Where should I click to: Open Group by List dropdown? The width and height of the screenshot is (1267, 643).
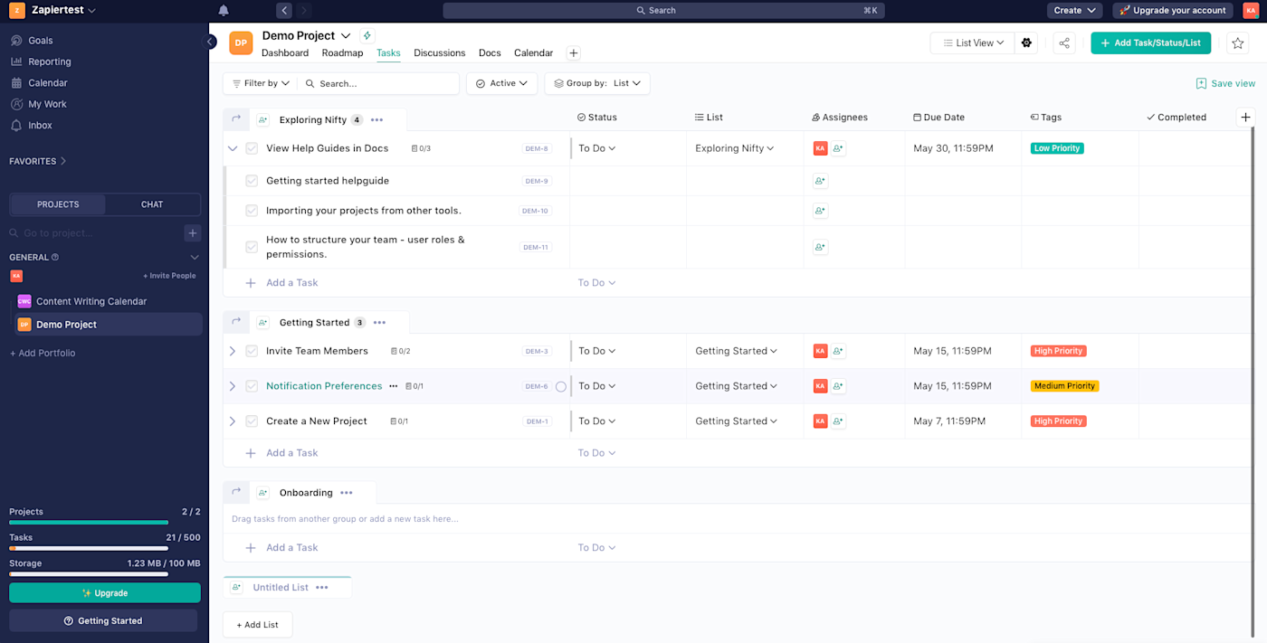[x=597, y=83]
